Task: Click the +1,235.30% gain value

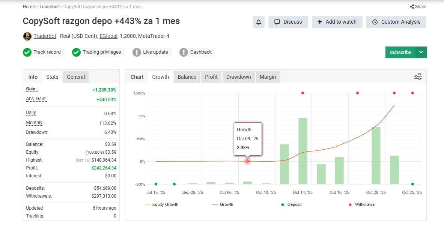Action: pos(104,90)
